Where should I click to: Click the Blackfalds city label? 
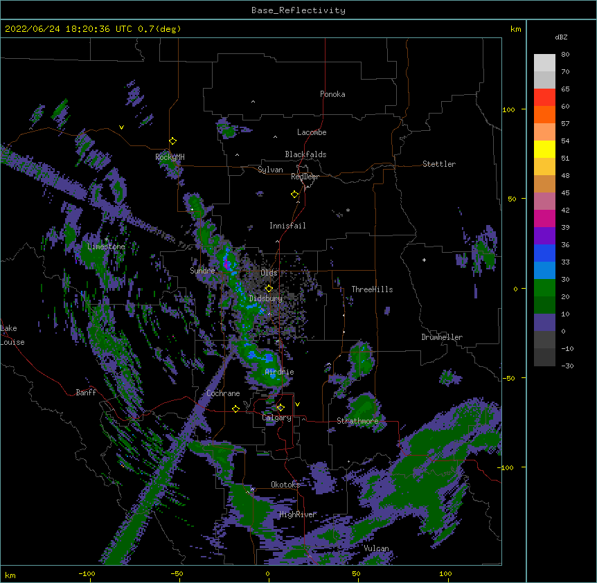(x=305, y=154)
